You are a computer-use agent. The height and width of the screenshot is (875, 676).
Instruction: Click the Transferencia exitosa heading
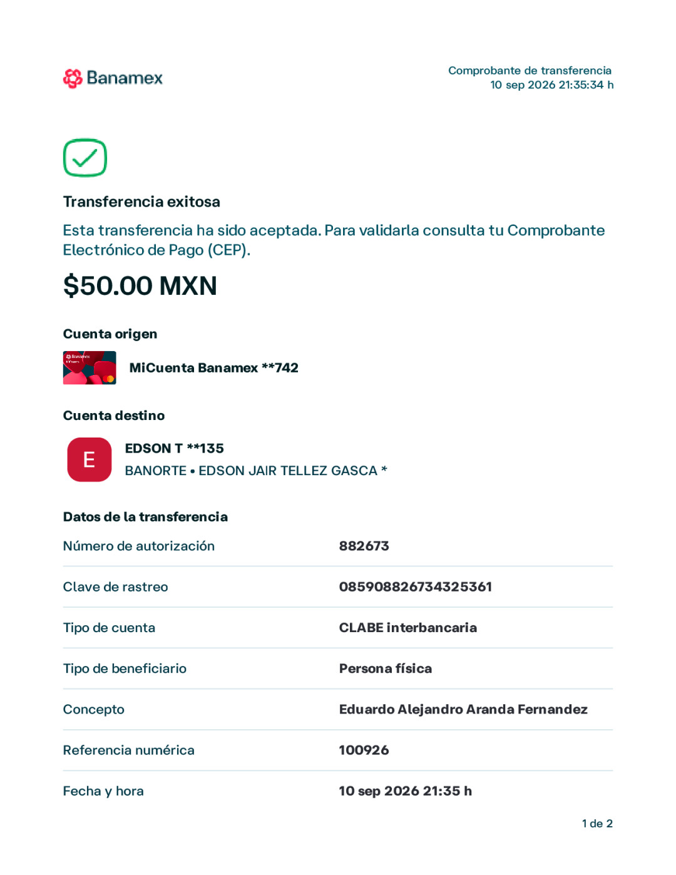pyautogui.click(x=142, y=202)
